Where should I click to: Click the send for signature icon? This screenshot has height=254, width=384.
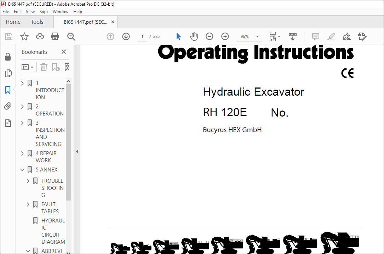point(362,36)
